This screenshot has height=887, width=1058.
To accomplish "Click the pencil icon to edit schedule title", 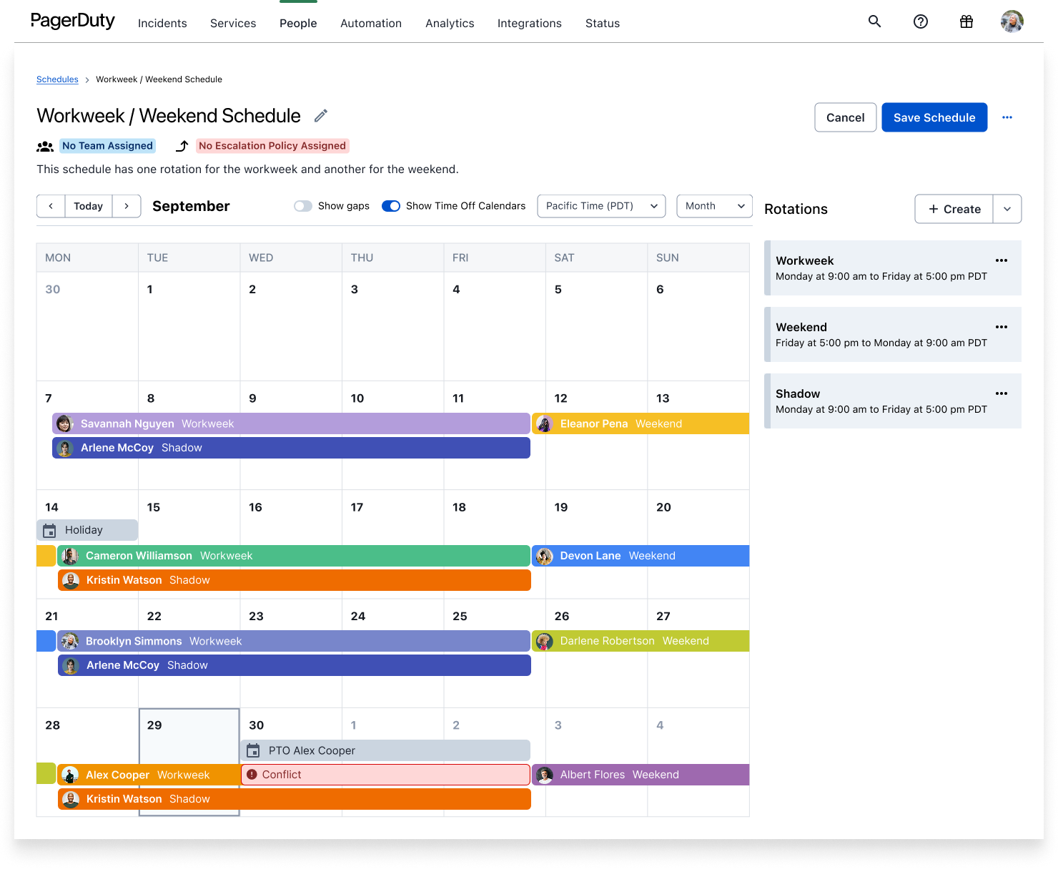I will click(321, 116).
